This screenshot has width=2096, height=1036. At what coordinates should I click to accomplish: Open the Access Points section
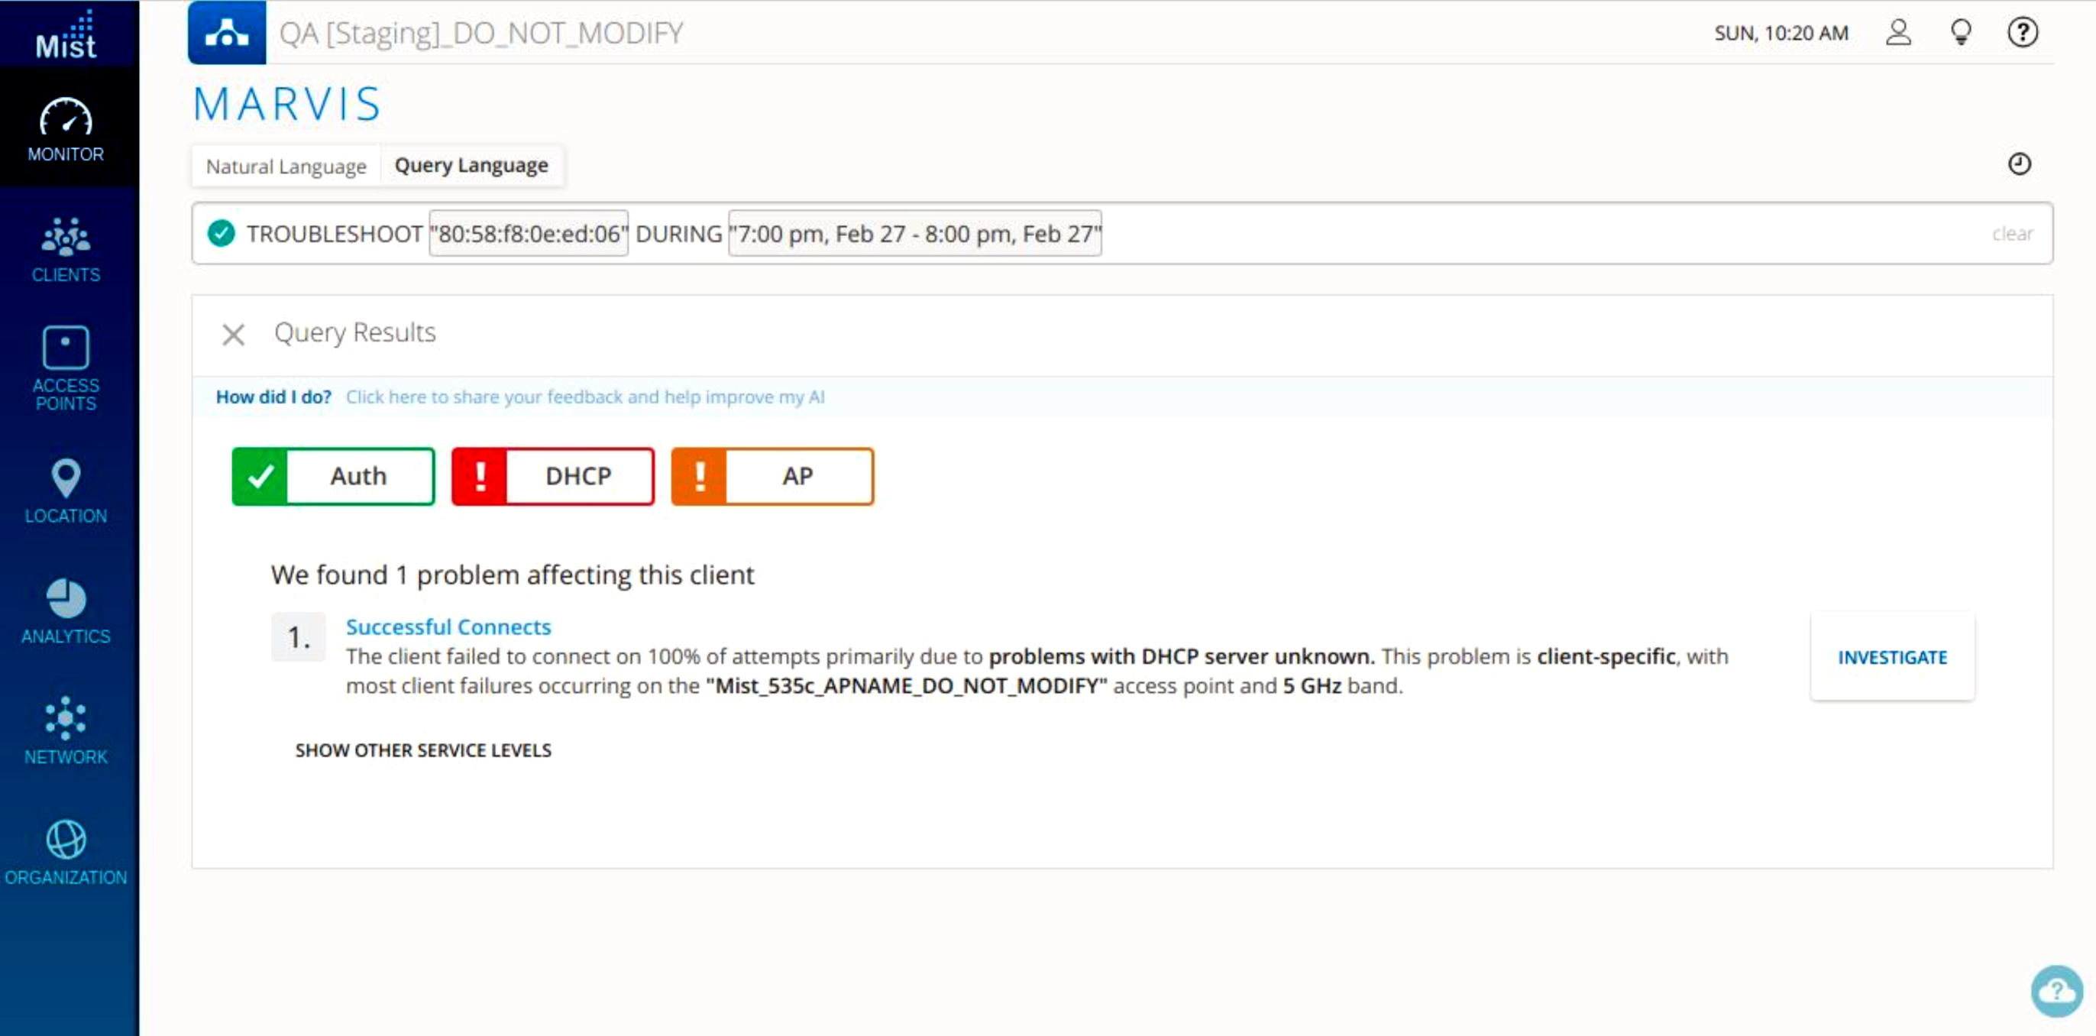(x=66, y=369)
